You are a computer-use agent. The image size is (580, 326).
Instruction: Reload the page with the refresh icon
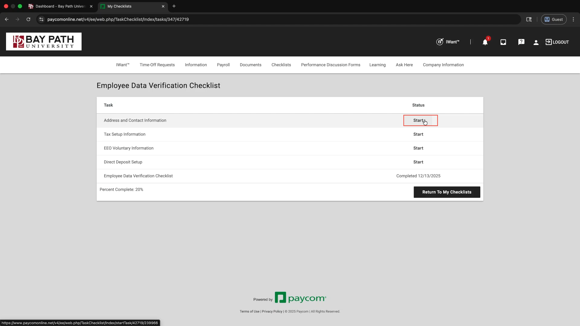(28, 19)
